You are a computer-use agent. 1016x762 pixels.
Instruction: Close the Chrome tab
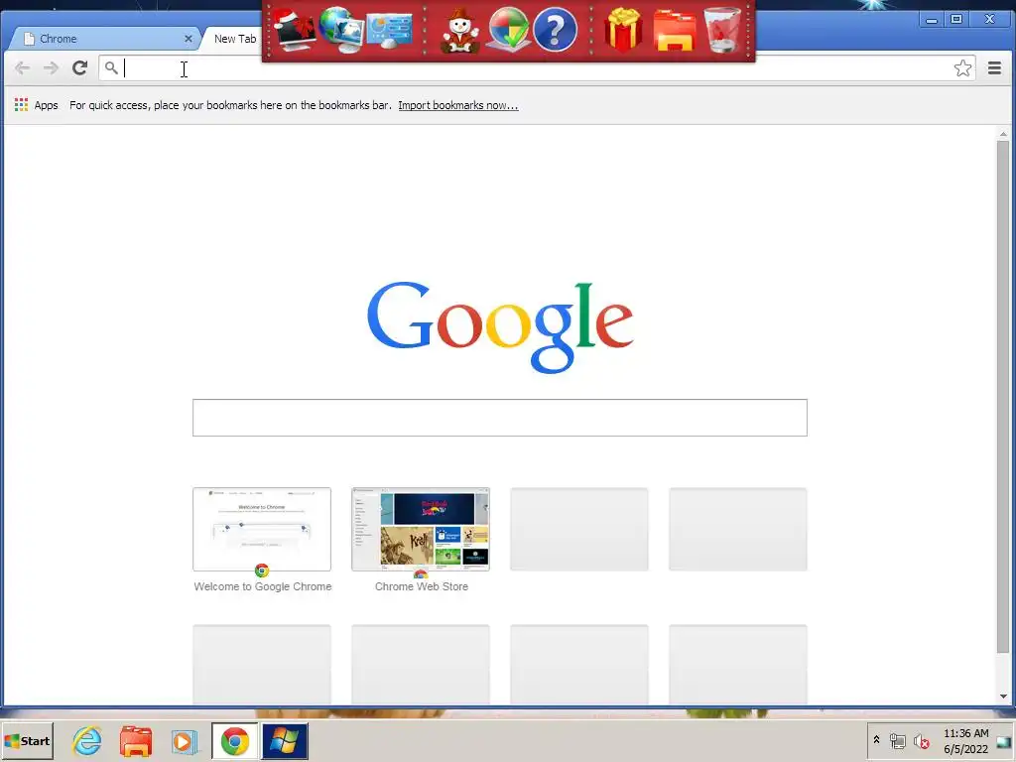tap(188, 39)
